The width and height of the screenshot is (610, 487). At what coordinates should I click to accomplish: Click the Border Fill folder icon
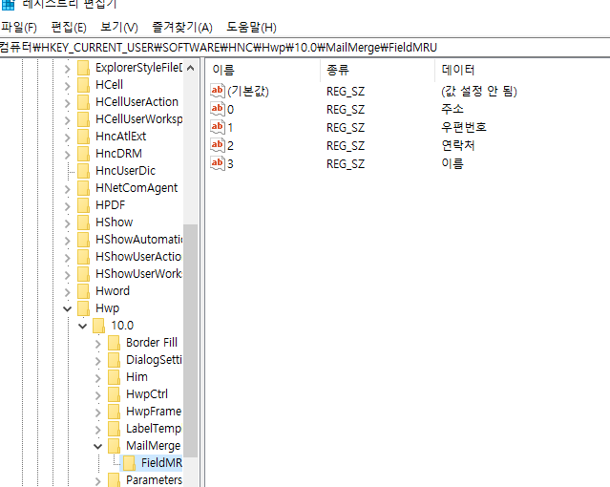[x=114, y=343]
